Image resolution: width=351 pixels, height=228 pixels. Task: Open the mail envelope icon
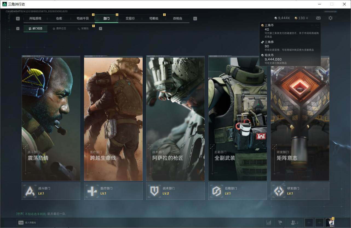(x=318, y=18)
